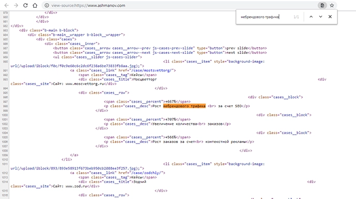Jump to the previous search match
Screen dimensions: 356x199
pos(311,17)
